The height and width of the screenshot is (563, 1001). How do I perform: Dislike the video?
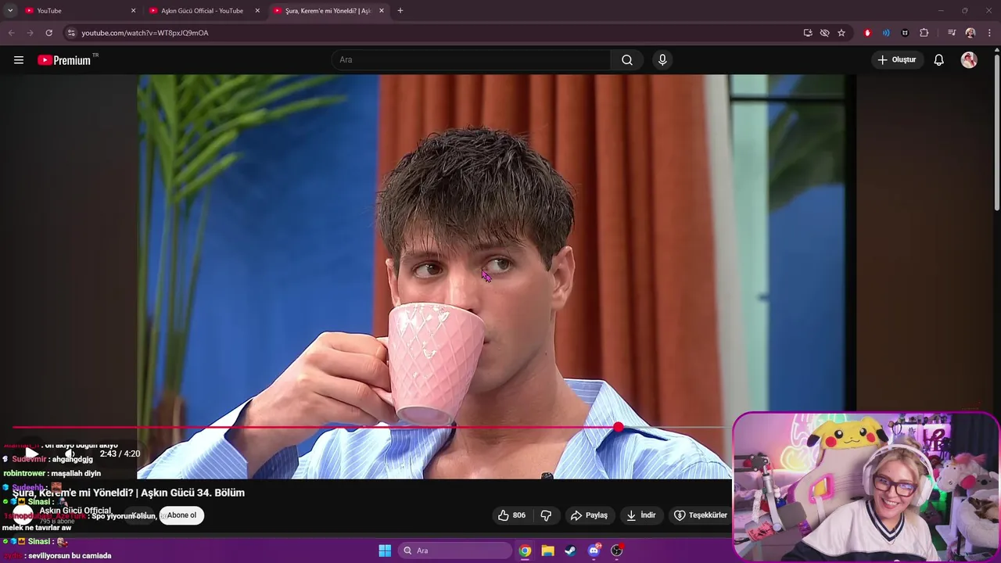coord(546,515)
